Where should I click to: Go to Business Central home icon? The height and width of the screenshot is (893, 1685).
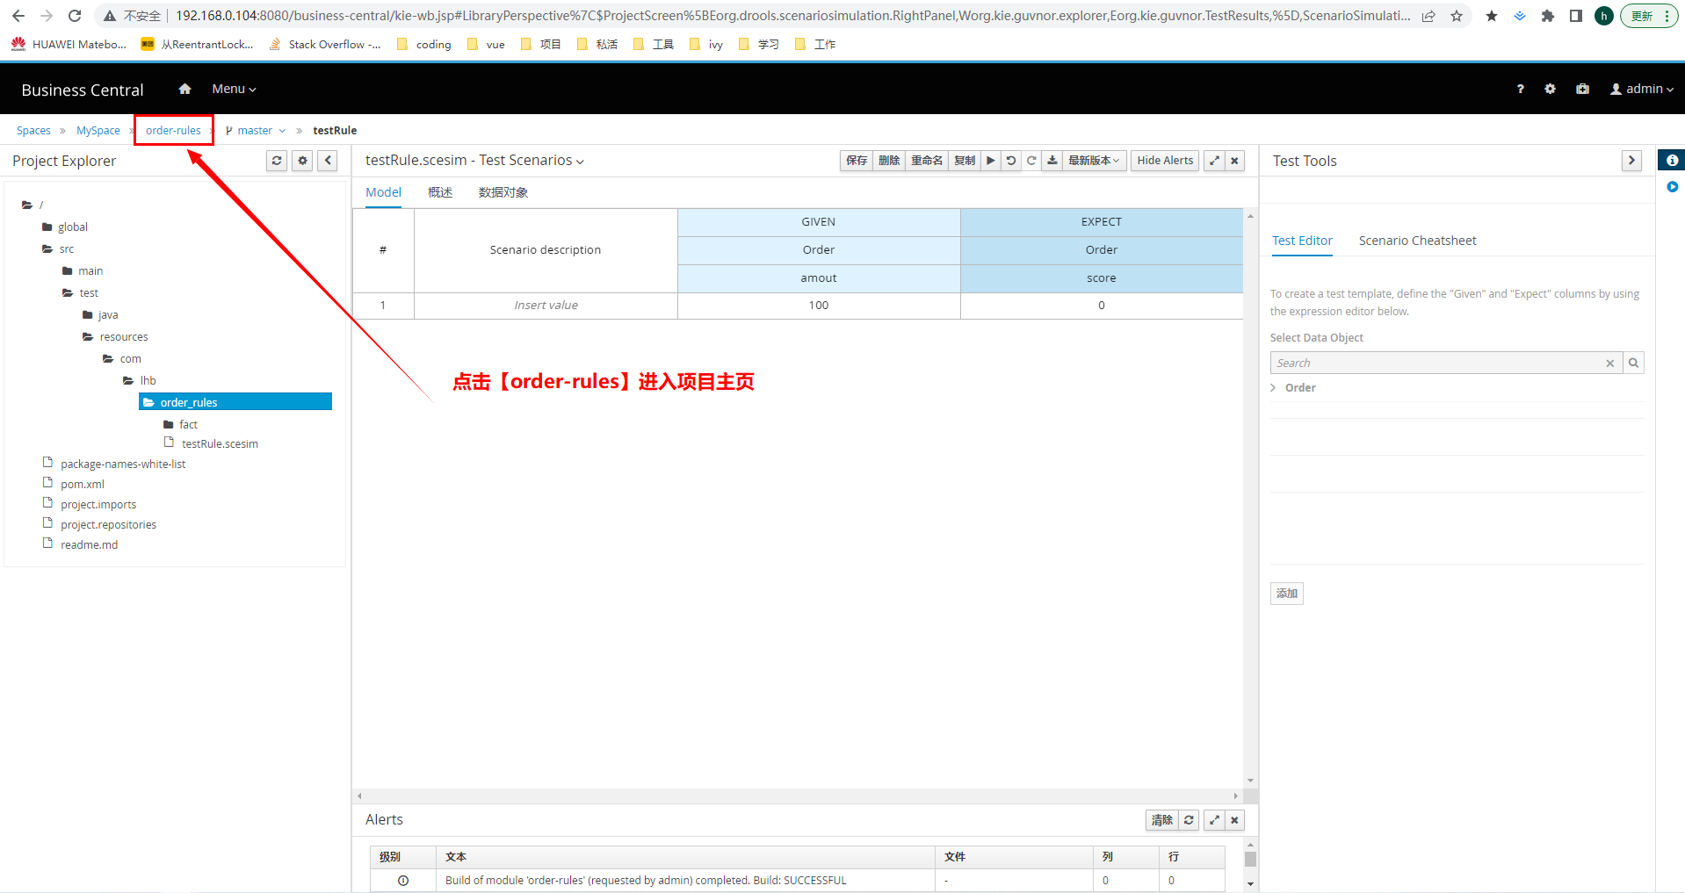(x=184, y=89)
